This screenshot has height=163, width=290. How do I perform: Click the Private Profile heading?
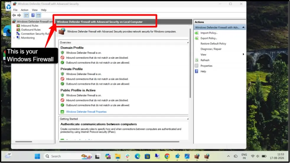71,69
